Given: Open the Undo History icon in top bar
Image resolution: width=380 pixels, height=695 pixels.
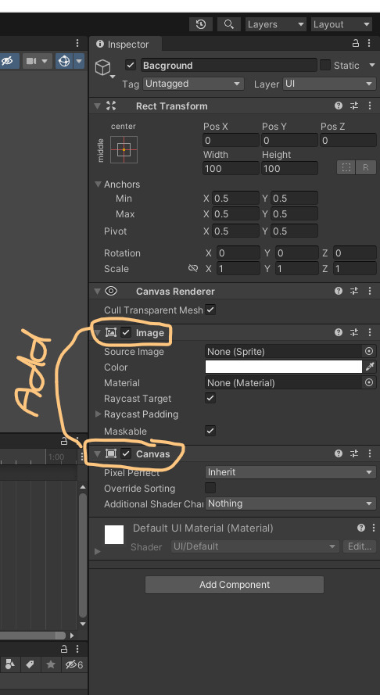Looking at the screenshot, I should [x=200, y=24].
